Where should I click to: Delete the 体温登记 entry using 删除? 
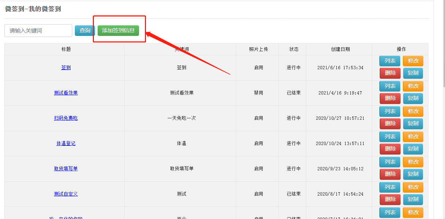point(390,149)
